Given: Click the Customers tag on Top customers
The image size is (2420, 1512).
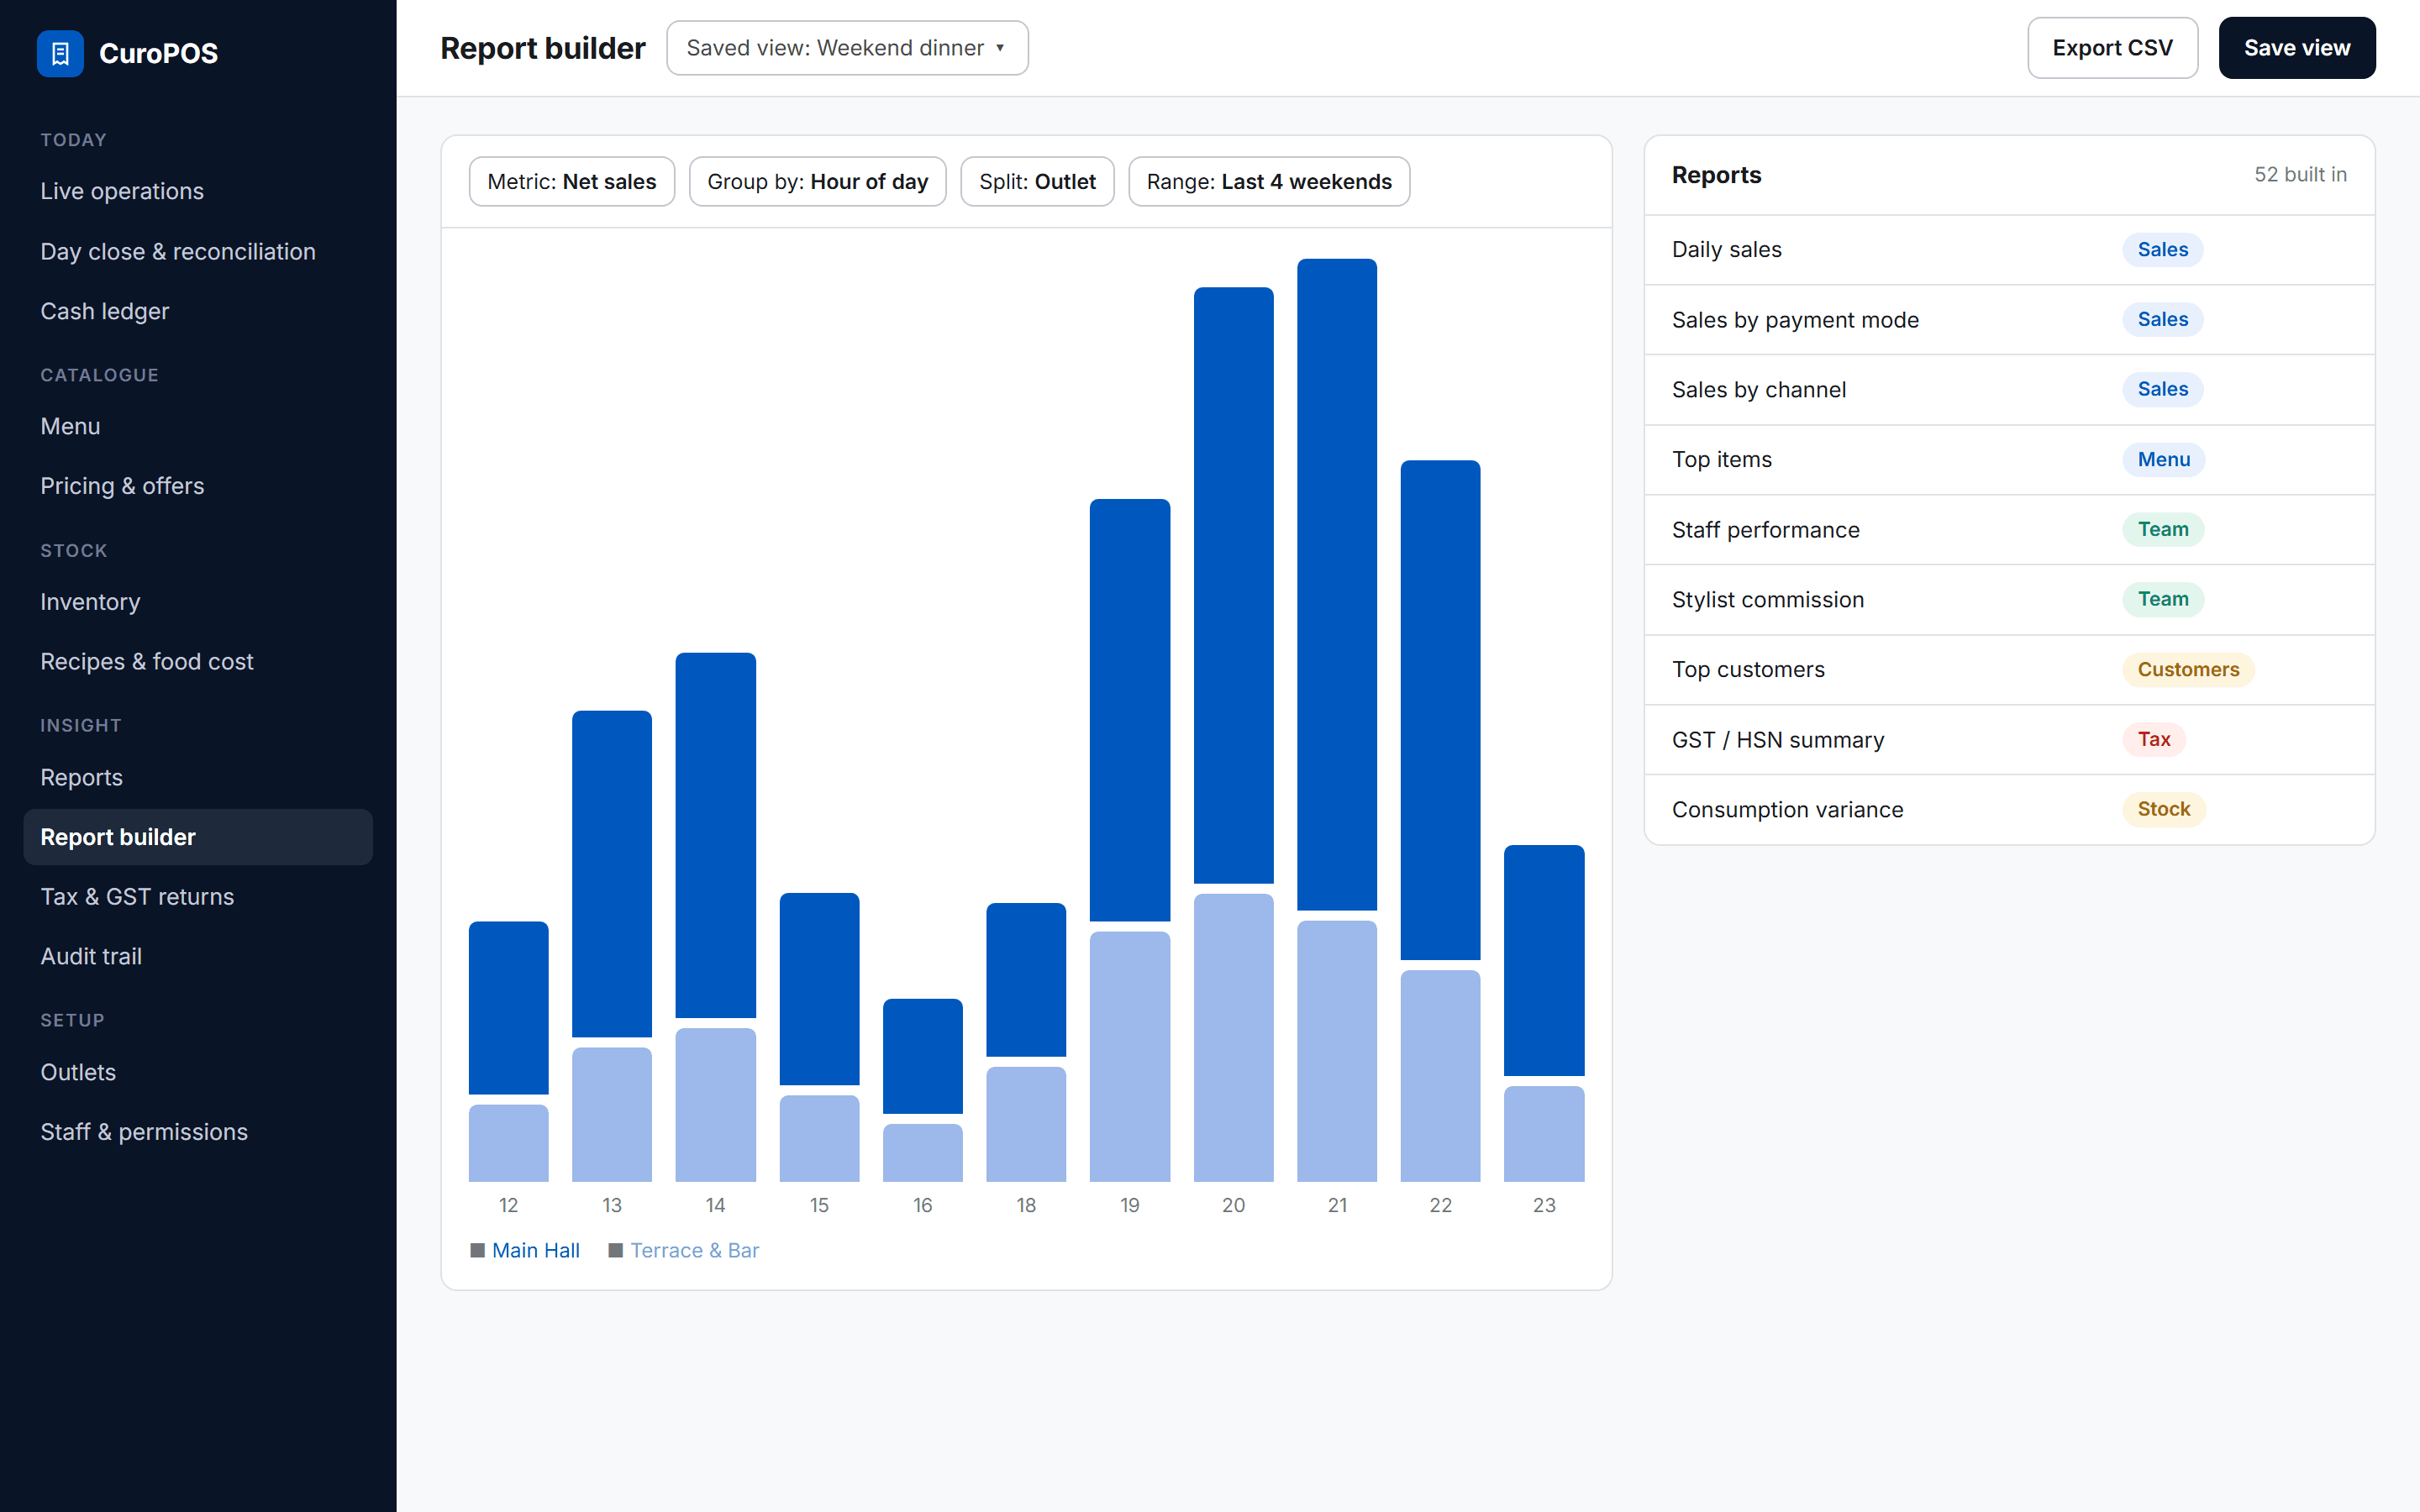Looking at the screenshot, I should tap(2188, 669).
